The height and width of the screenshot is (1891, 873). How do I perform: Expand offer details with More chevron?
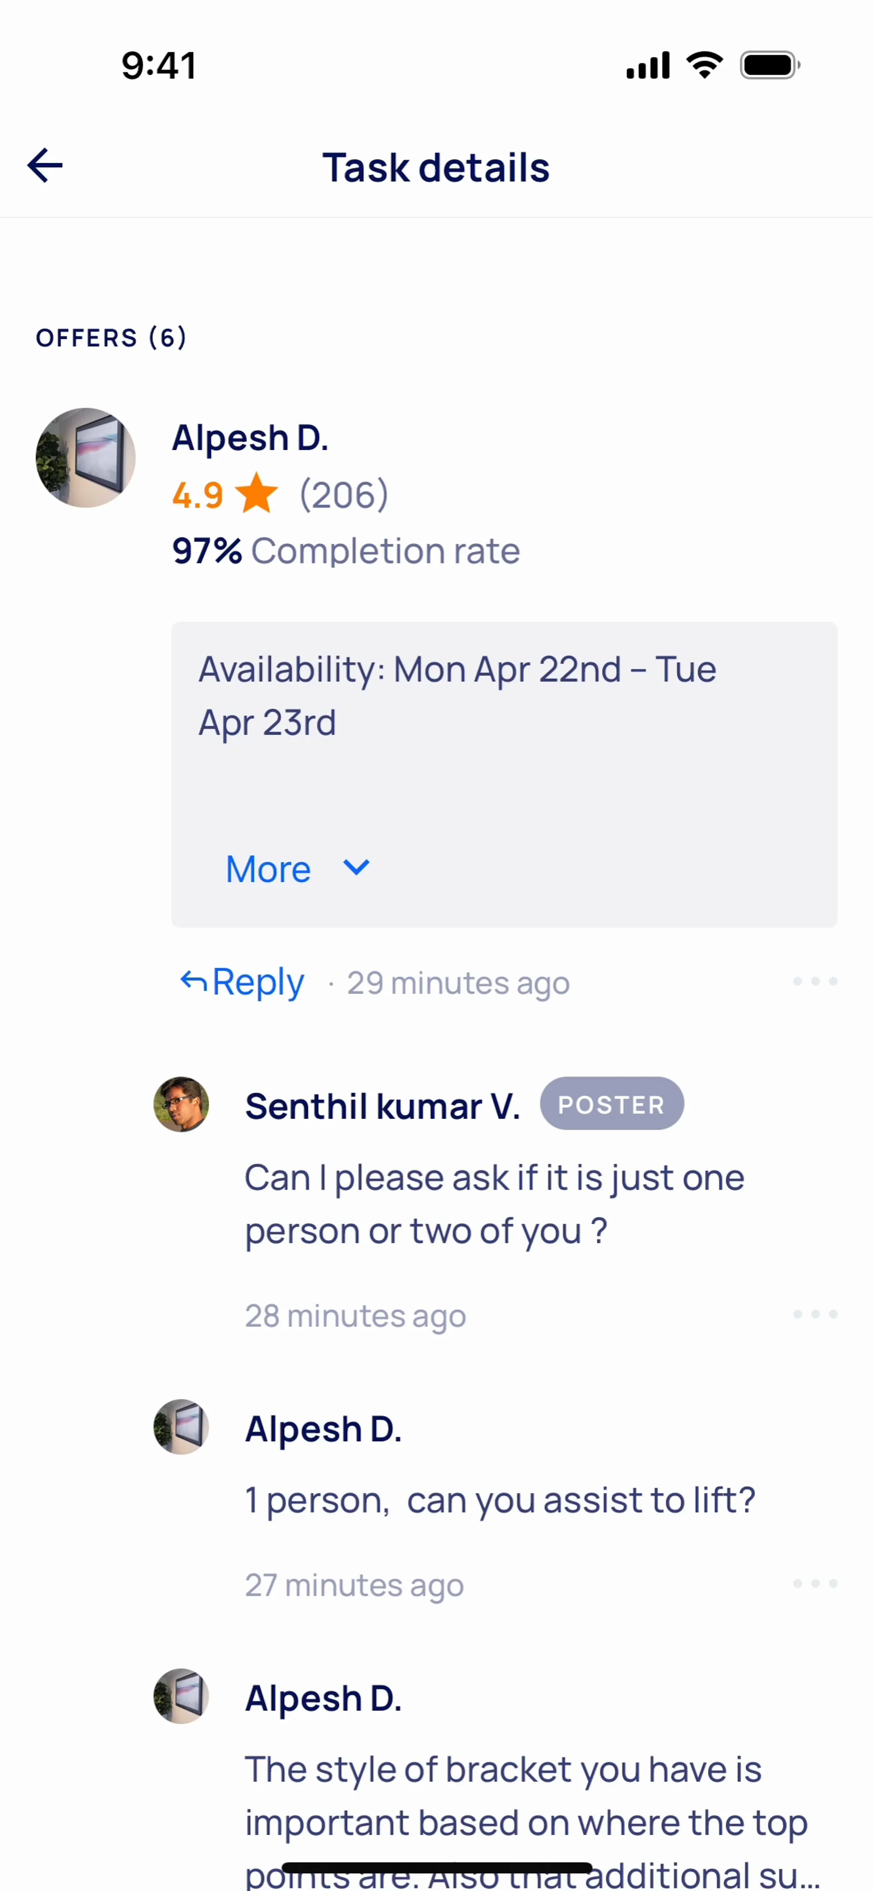tap(357, 868)
